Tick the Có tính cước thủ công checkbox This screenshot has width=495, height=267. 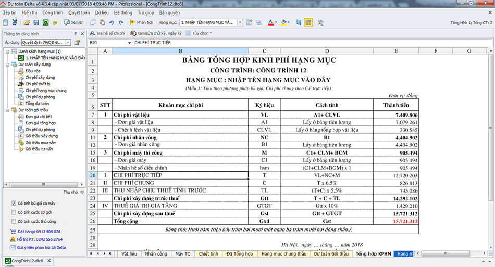(x=14, y=222)
